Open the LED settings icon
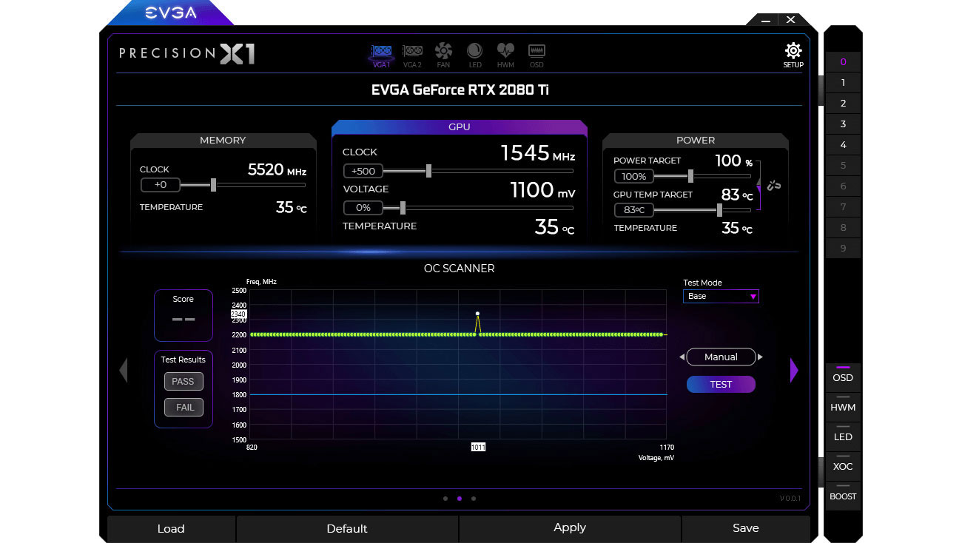The width and height of the screenshot is (962, 543). pos(474,55)
